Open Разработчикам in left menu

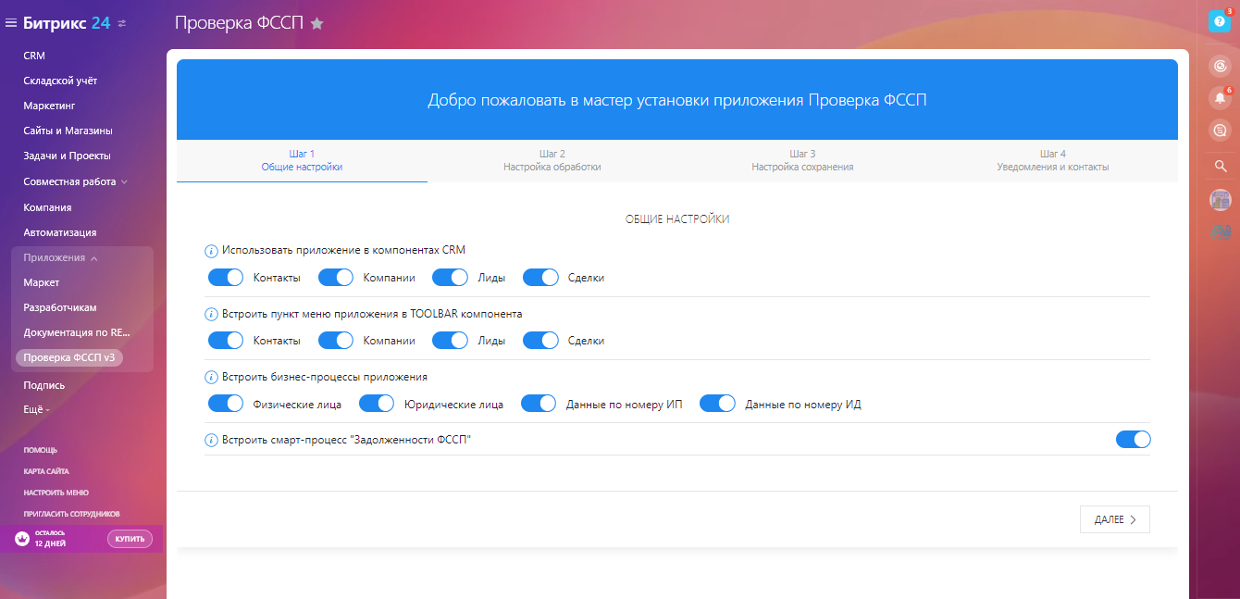click(60, 307)
